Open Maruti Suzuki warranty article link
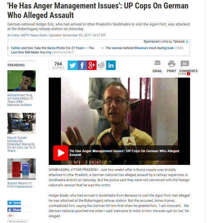Image resolution: width=210 pixels, height=223 pixels. (x=21, y=144)
